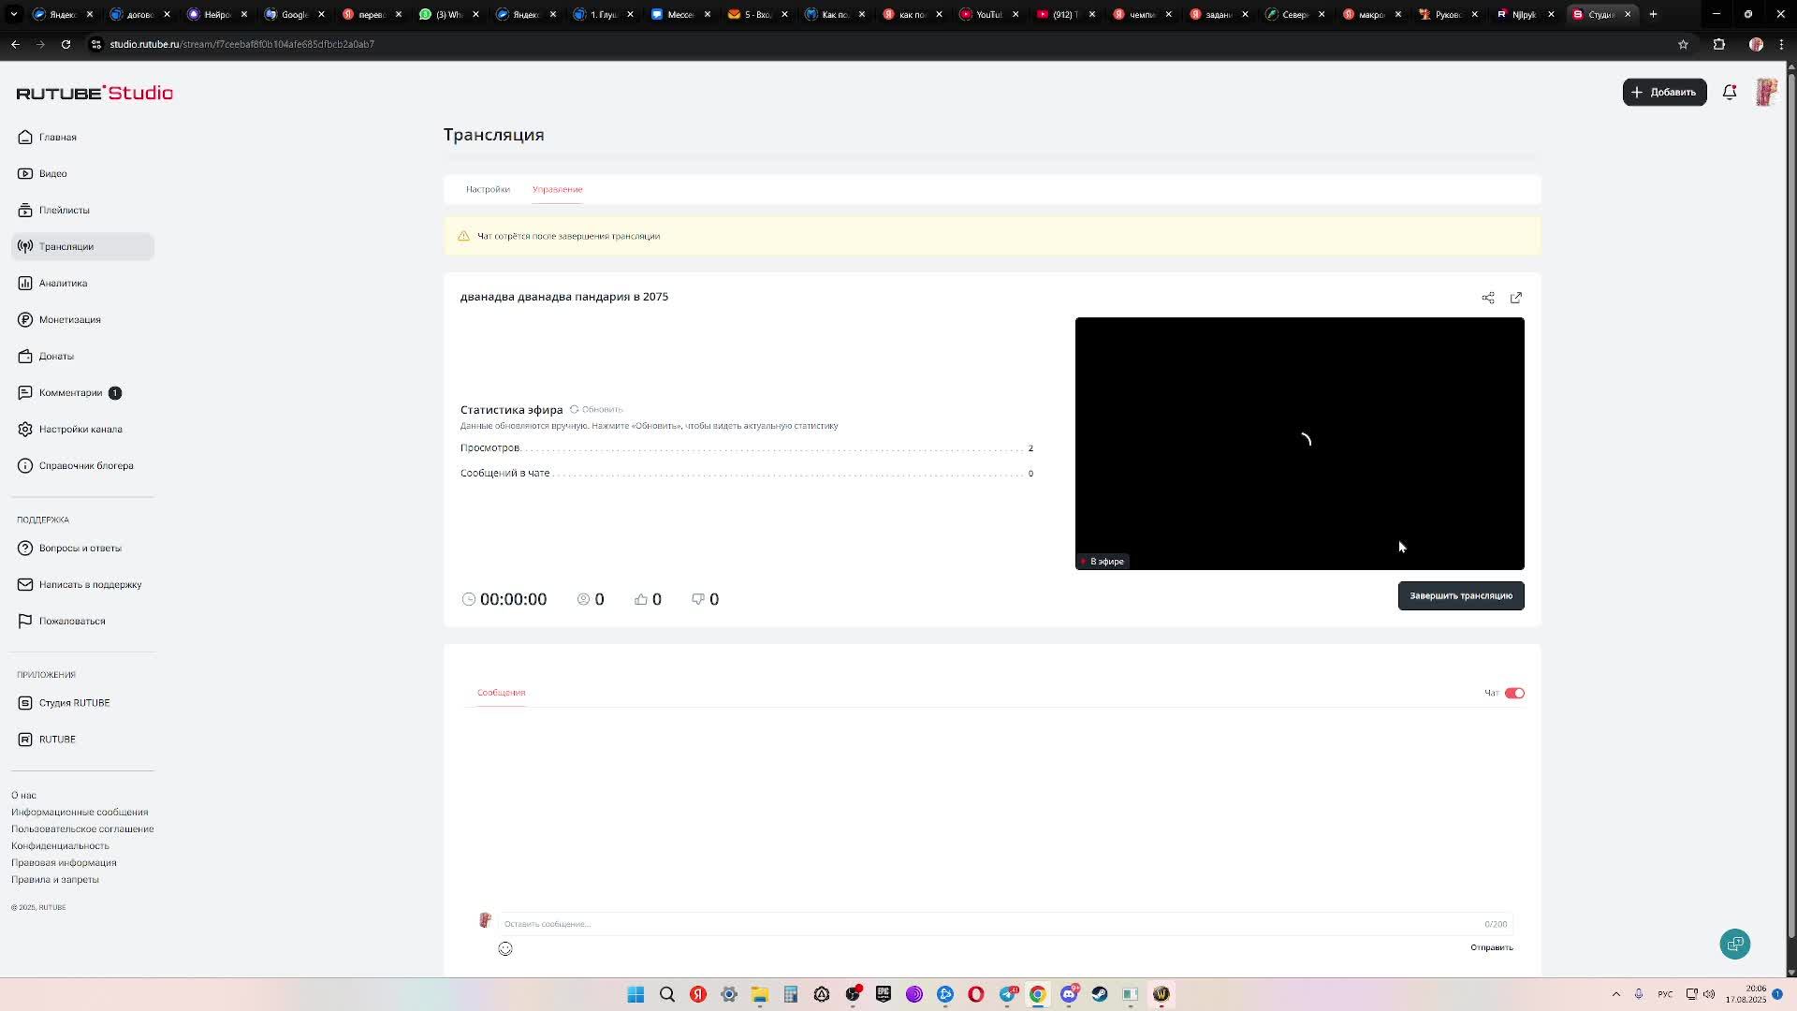The height and width of the screenshot is (1011, 1797).
Task: Select the Сообщения tab
Action: [501, 693]
